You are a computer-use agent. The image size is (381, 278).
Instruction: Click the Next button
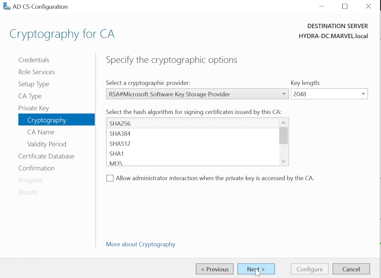(256, 269)
